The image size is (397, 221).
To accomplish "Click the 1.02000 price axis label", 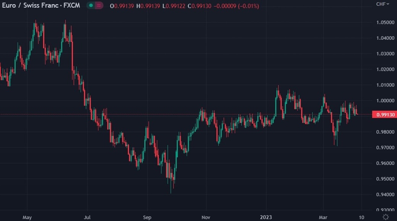I will point(385,69).
